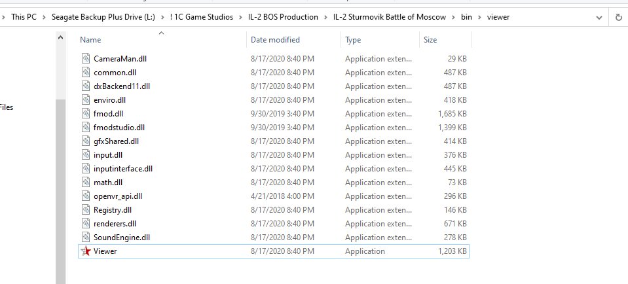The image size is (628, 284).
Task: Select the Registry.dll file name
Action: [113, 210]
